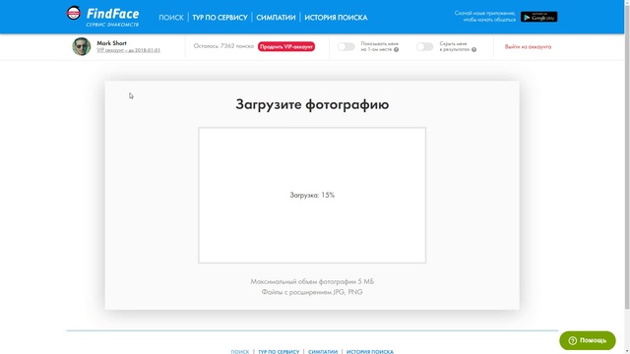This screenshot has height=354, width=630.
Task: Open ТУР ПО СЕРВИСУ in top navigation
Action: click(220, 18)
